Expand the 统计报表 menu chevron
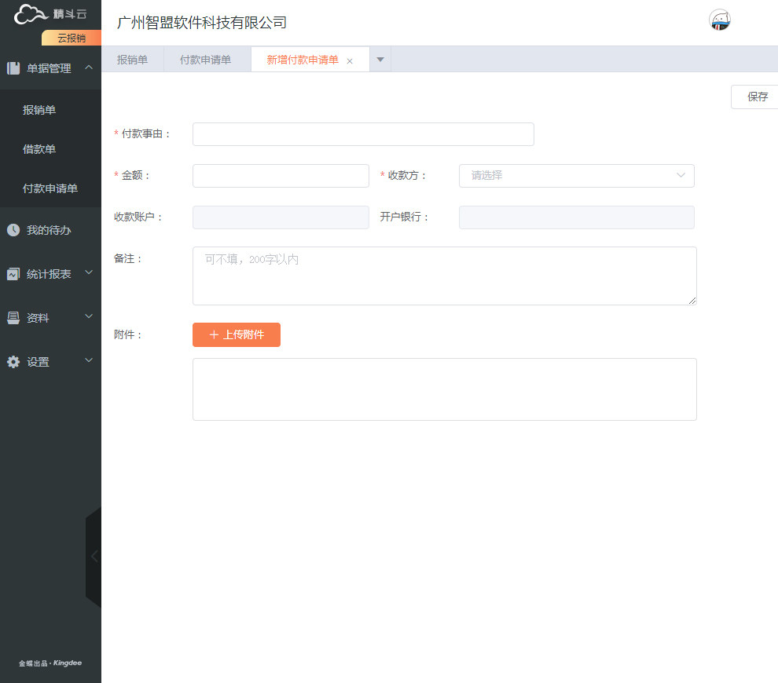This screenshot has width=778, height=683. [x=89, y=272]
